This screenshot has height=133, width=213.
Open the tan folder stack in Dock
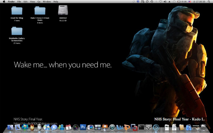[181, 127]
